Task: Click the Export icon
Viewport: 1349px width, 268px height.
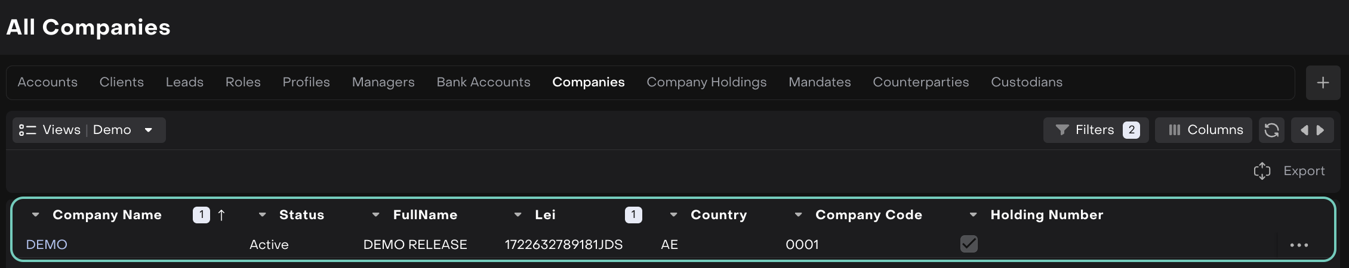Action: point(1262,171)
